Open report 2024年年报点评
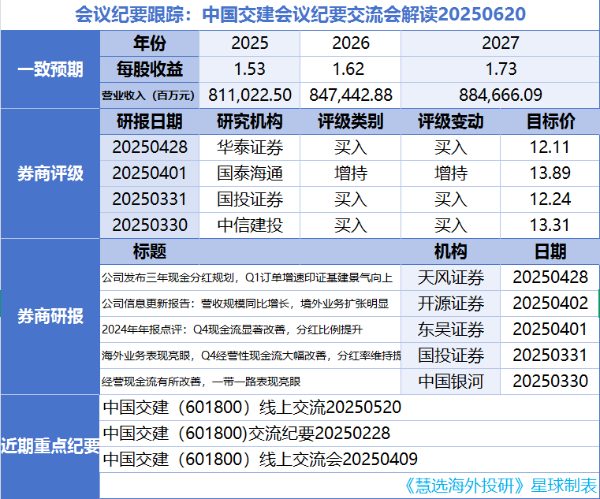The height and width of the screenshot is (499, 600). pyautogui.click(x=250, y=330)
